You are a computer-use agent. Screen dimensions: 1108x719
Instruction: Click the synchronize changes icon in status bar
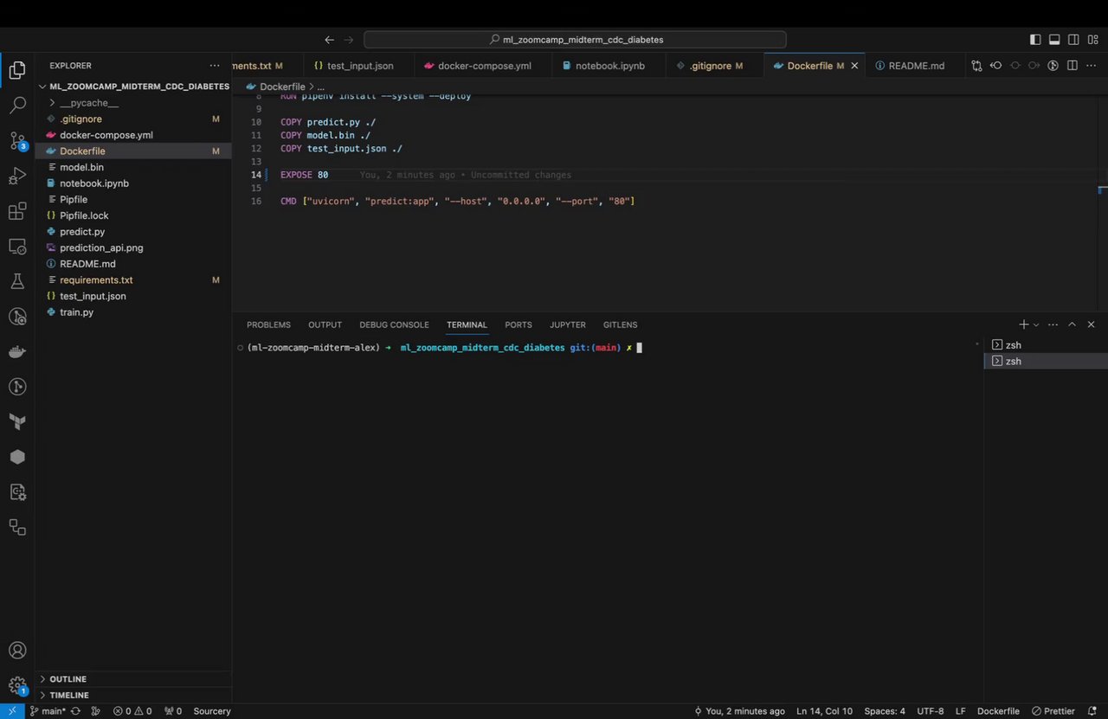coord(75,711)
